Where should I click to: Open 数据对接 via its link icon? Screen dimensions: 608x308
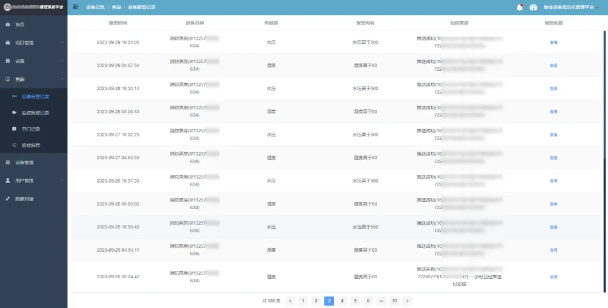[x=8, y=199]
